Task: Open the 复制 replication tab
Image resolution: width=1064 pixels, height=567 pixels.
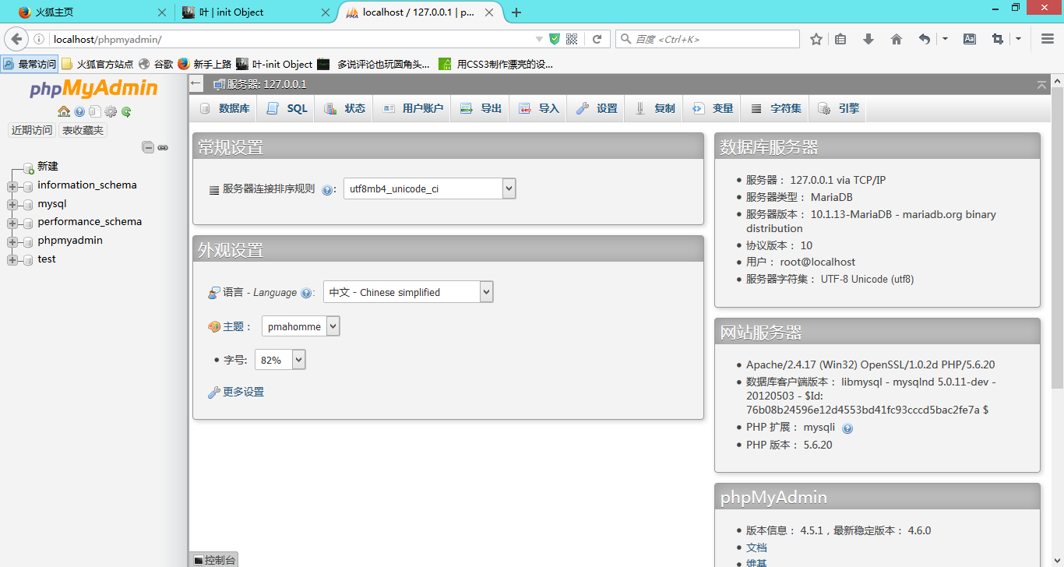Action: [x=654, y=109]
